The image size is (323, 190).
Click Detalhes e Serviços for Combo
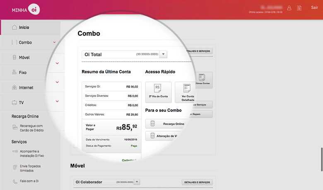tap(199, 51)
